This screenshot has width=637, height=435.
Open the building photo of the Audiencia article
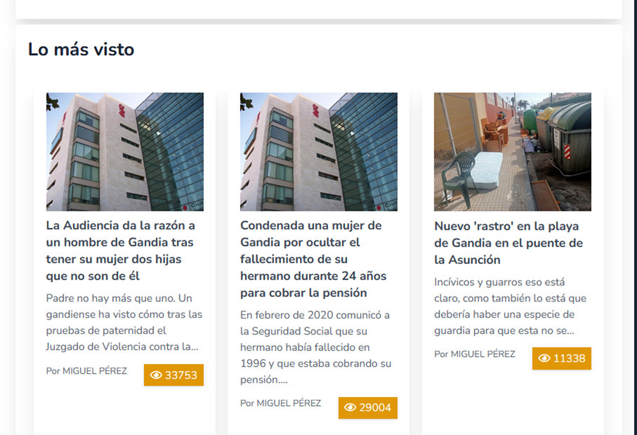[125, 152]
